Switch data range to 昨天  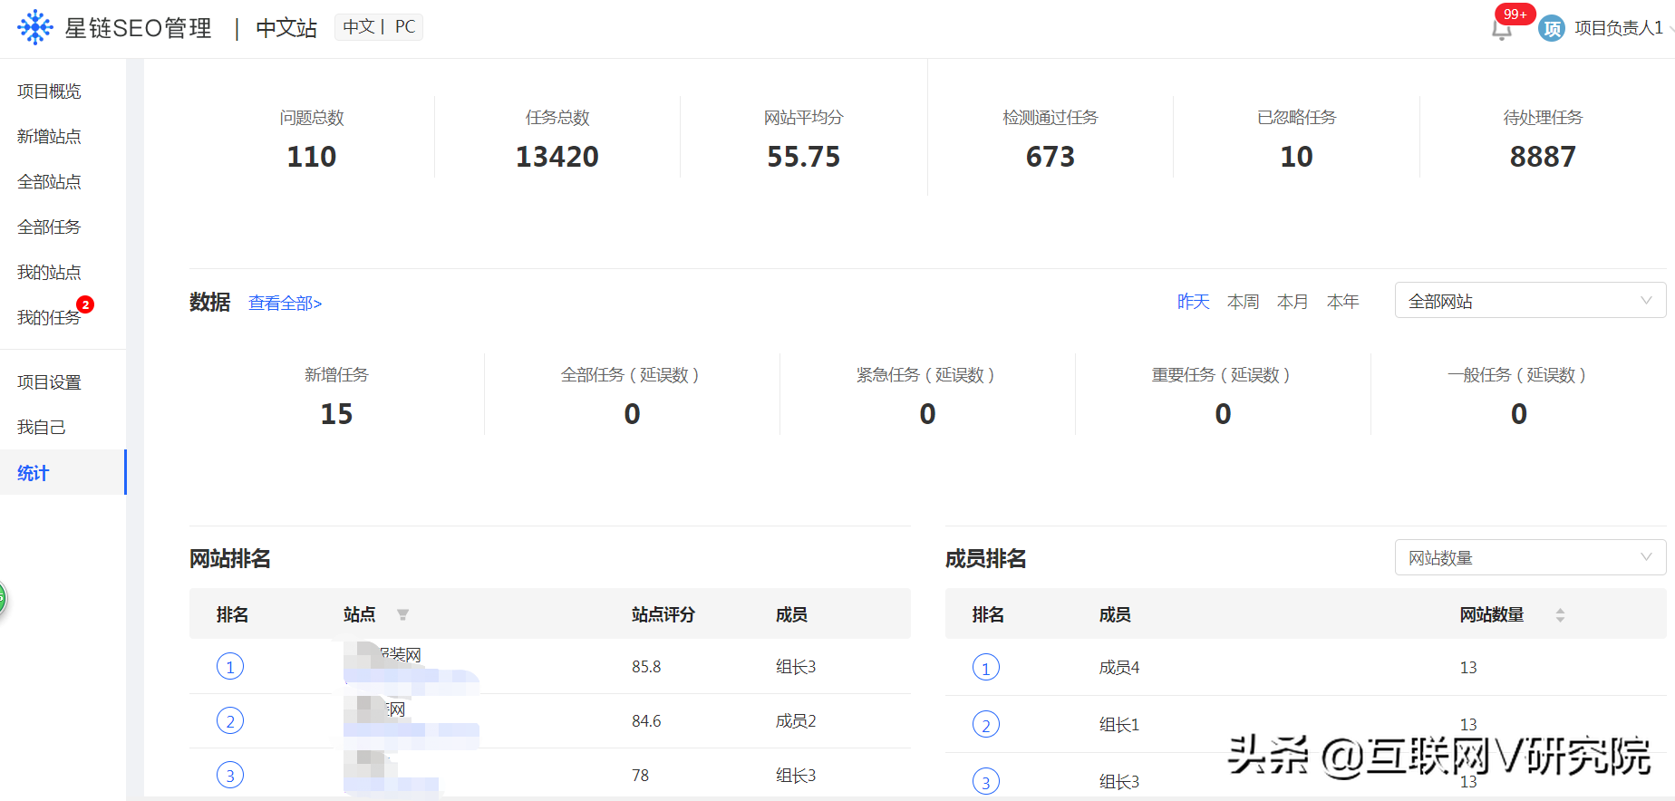[1193, 302]
